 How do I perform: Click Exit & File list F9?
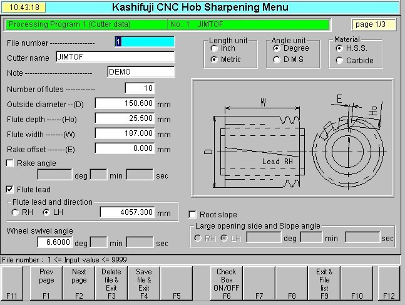(x=324, y=283)
